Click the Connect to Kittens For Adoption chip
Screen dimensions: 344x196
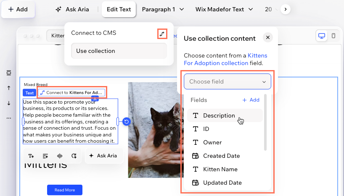[x=71, y=93]
